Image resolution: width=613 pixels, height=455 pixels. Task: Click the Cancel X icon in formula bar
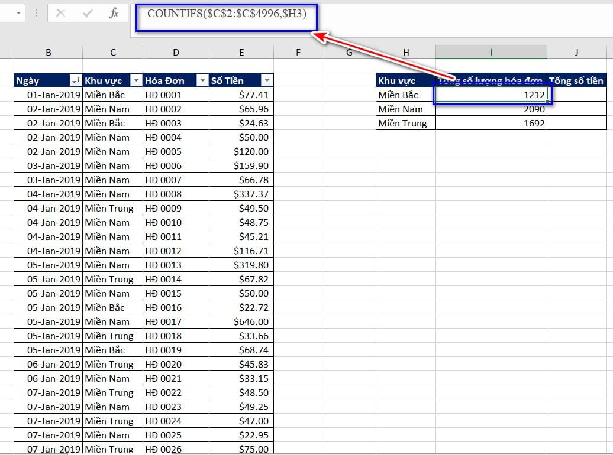pyautogui.click(x=60, y=13)
